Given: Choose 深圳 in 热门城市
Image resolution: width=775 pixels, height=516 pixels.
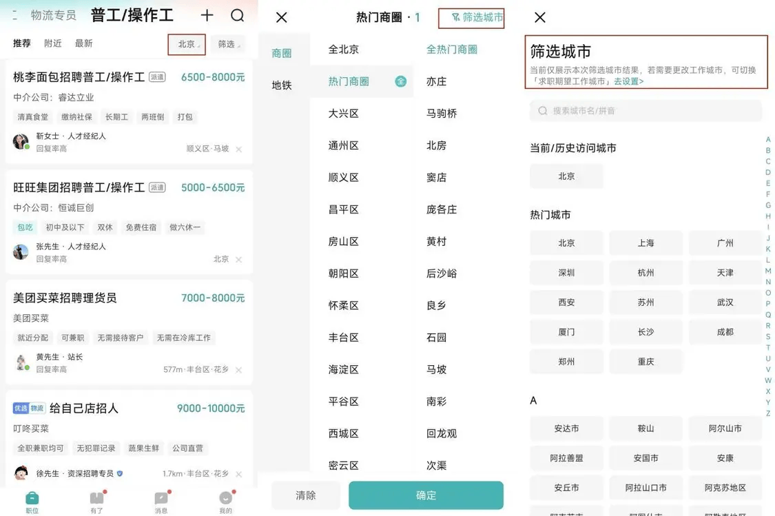Looking at the screenshot, I should pos(566,272).
